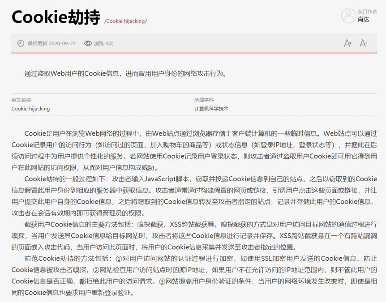Click the eye views icon
This screenshot has width=386, height=302.
click(x=88, y=43)
